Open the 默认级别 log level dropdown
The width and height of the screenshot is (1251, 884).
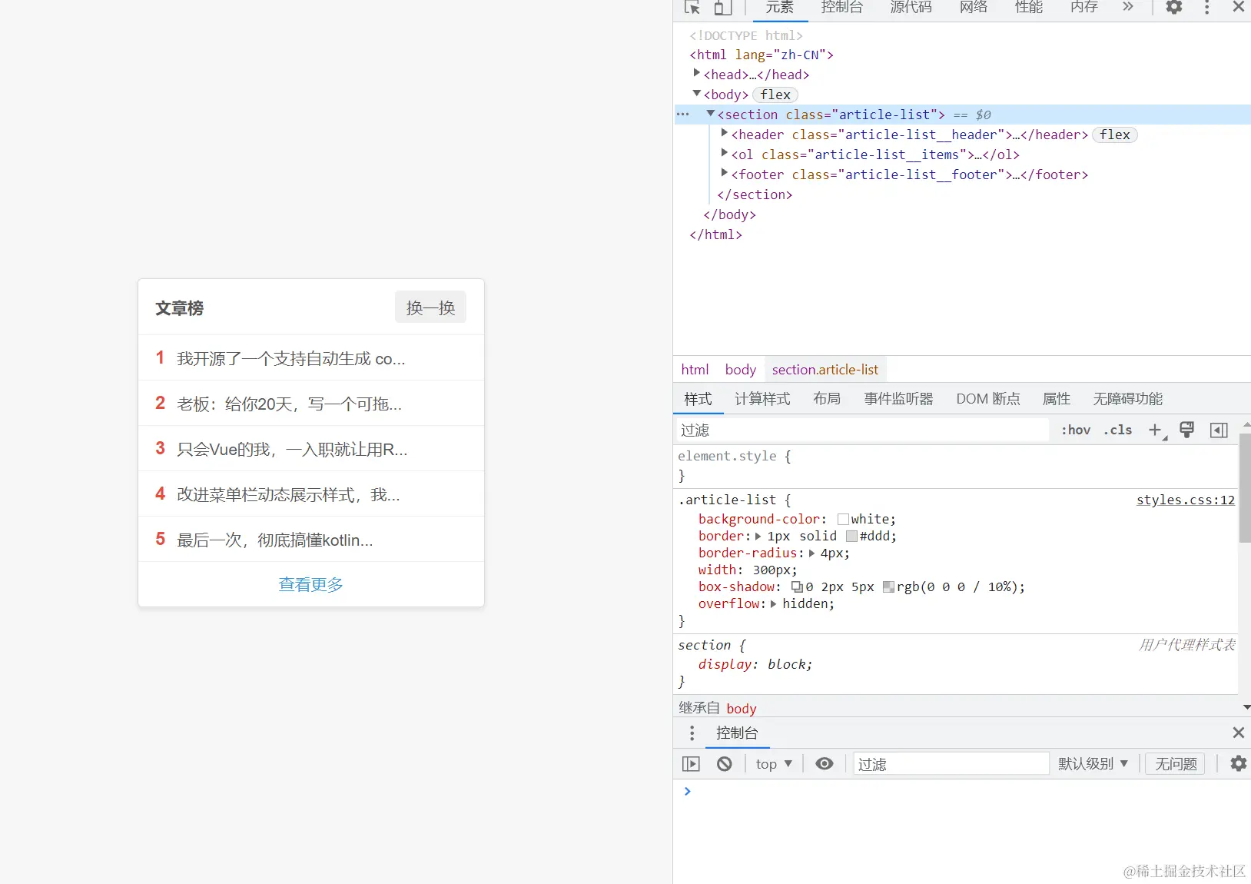1093,764
